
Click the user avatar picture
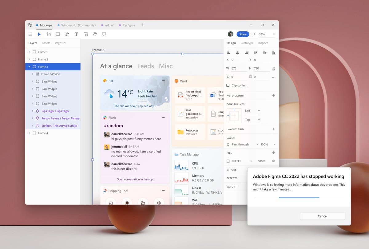(x=231, y=34)
